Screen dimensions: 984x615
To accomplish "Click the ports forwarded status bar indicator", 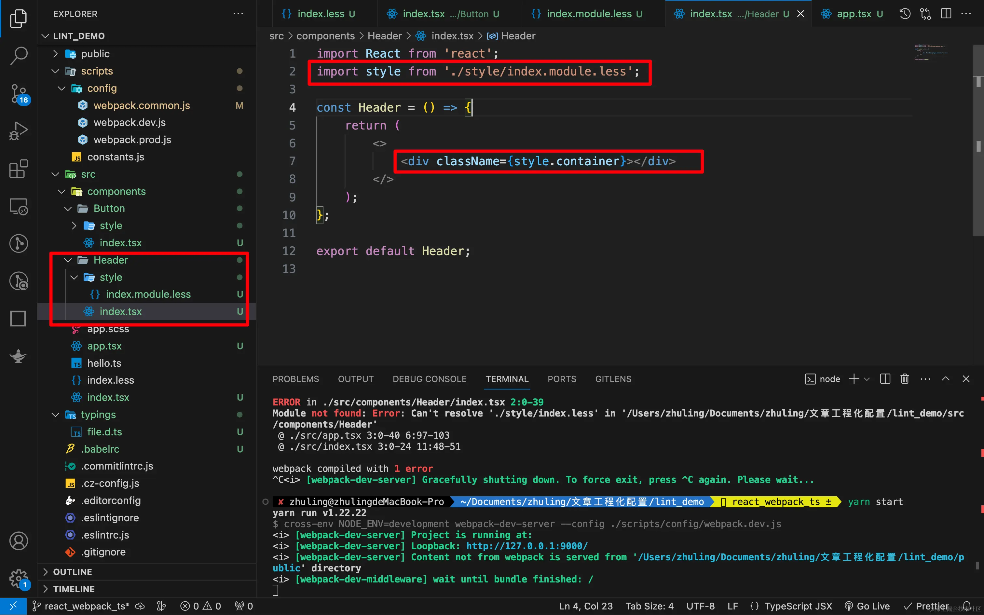I will click(x=244, y=606).
